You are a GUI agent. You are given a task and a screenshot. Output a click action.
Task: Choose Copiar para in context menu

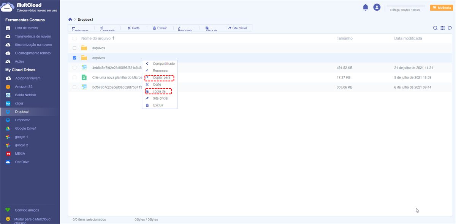coord(161,78)
